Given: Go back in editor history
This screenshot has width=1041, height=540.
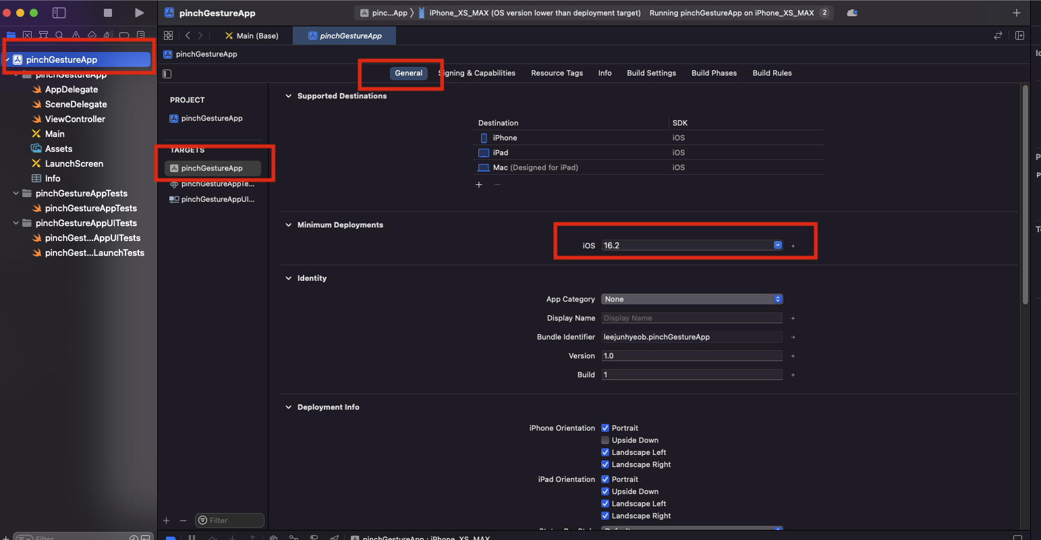Looking at the screenshot, I should pyautogui.click(x=188, y=36).
